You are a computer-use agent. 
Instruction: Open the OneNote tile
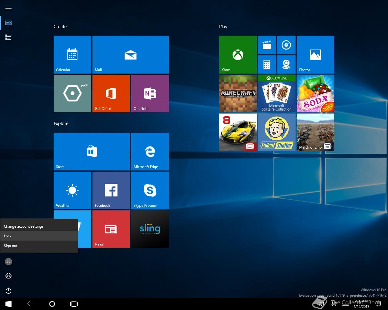point(150,94)
